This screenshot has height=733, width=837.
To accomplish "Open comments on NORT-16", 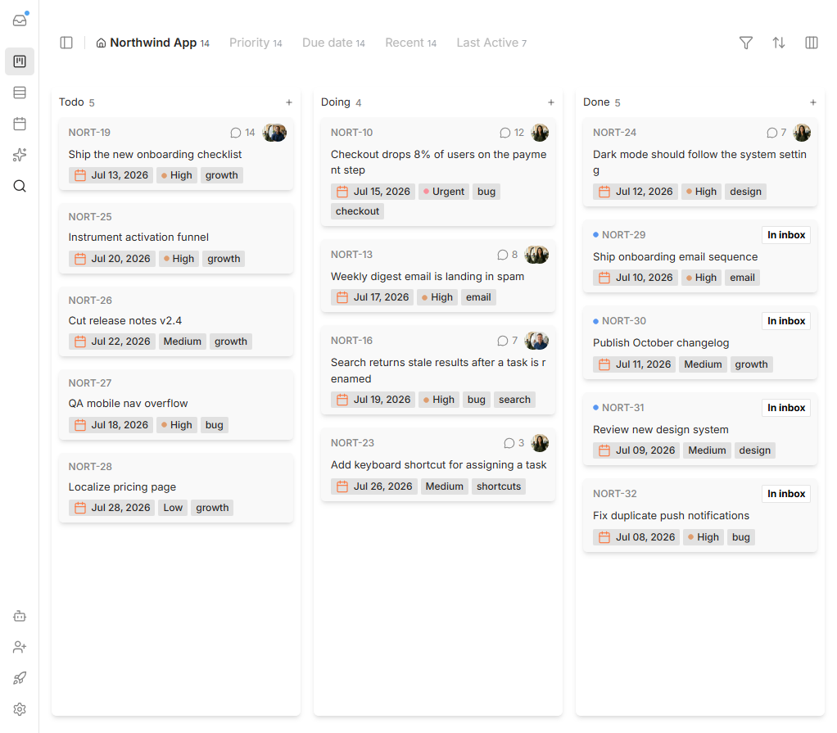I will click(x=507, y=341).
